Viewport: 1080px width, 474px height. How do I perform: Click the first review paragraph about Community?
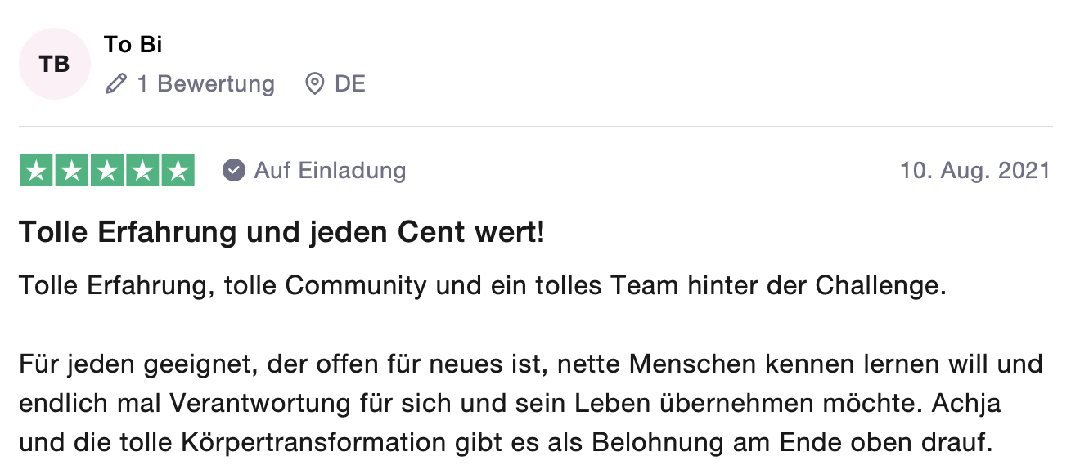[482, 286]
